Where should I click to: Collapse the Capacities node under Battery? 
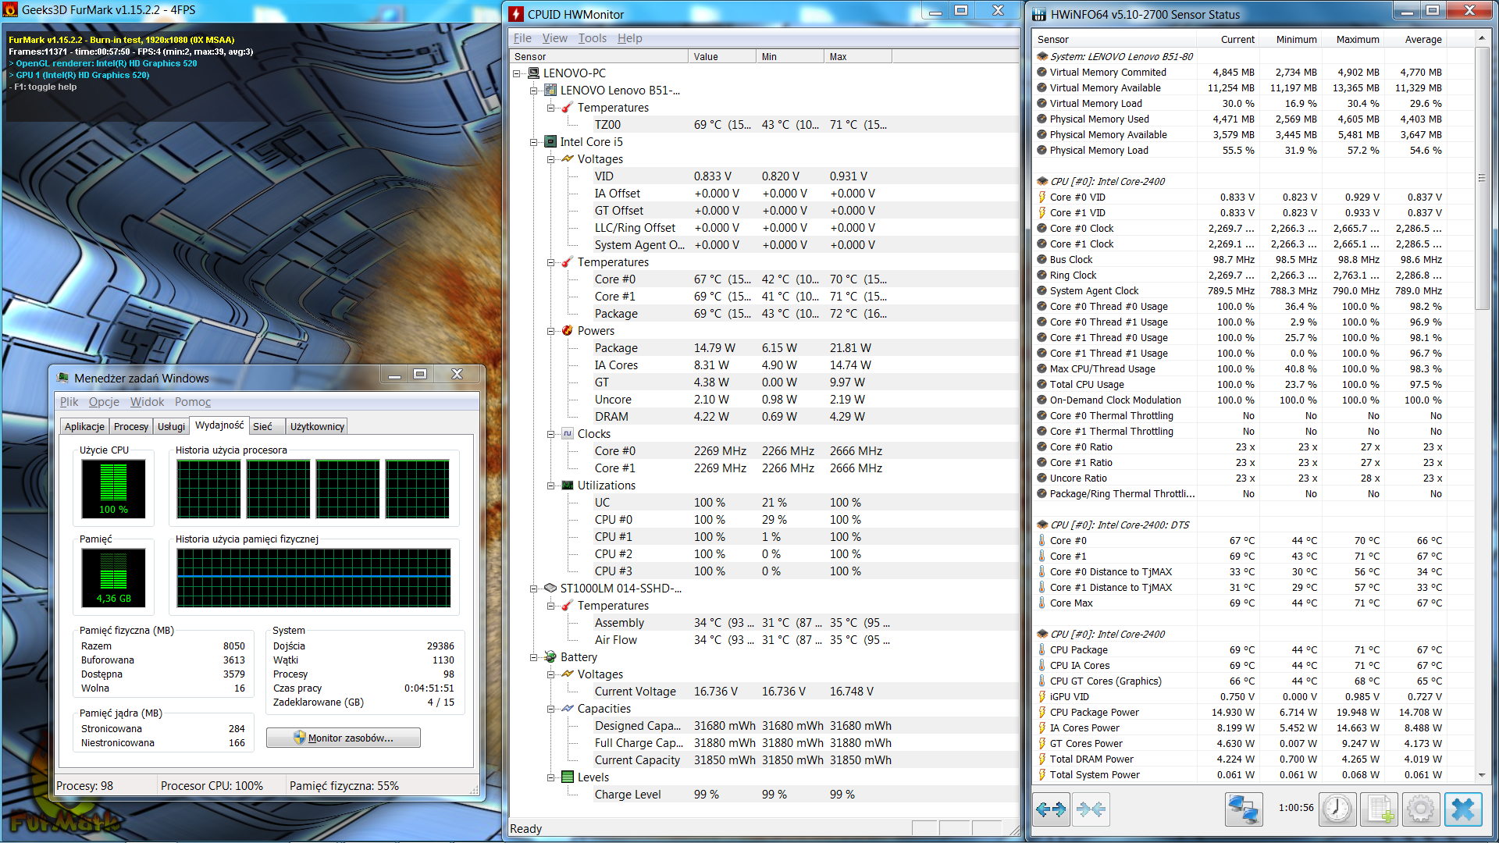pos(551,709)
